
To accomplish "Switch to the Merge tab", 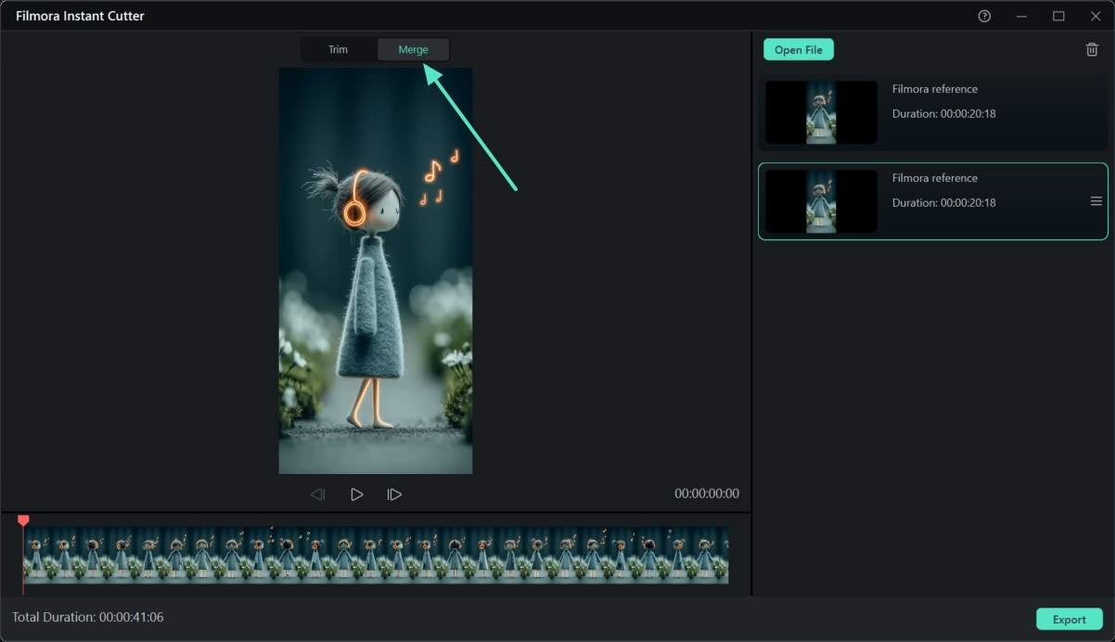I will [413, 49].
